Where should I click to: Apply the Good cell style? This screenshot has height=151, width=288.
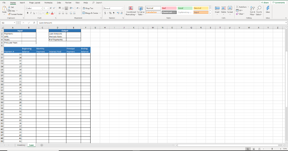tap(185, 8)
